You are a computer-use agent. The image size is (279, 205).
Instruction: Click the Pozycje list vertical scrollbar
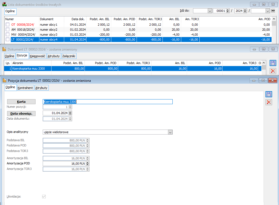point(264,67)
